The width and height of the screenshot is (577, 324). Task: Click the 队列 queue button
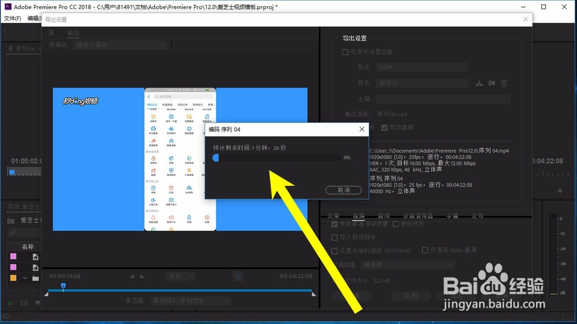point(411,296)
